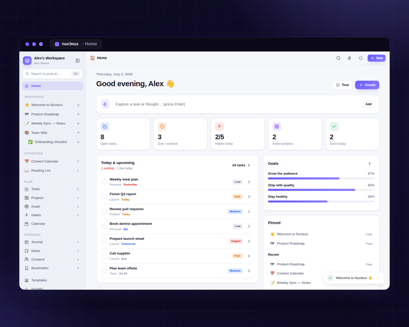Focus the Capture a task or thought field
Image resolution: width=409 pixels, height=327 pixels.
pyautogui.click(x=236, y=104)
